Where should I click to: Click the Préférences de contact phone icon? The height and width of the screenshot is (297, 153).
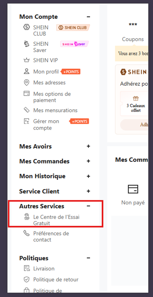pos(26,233)
